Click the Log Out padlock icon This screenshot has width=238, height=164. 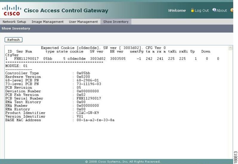point(192,10)
